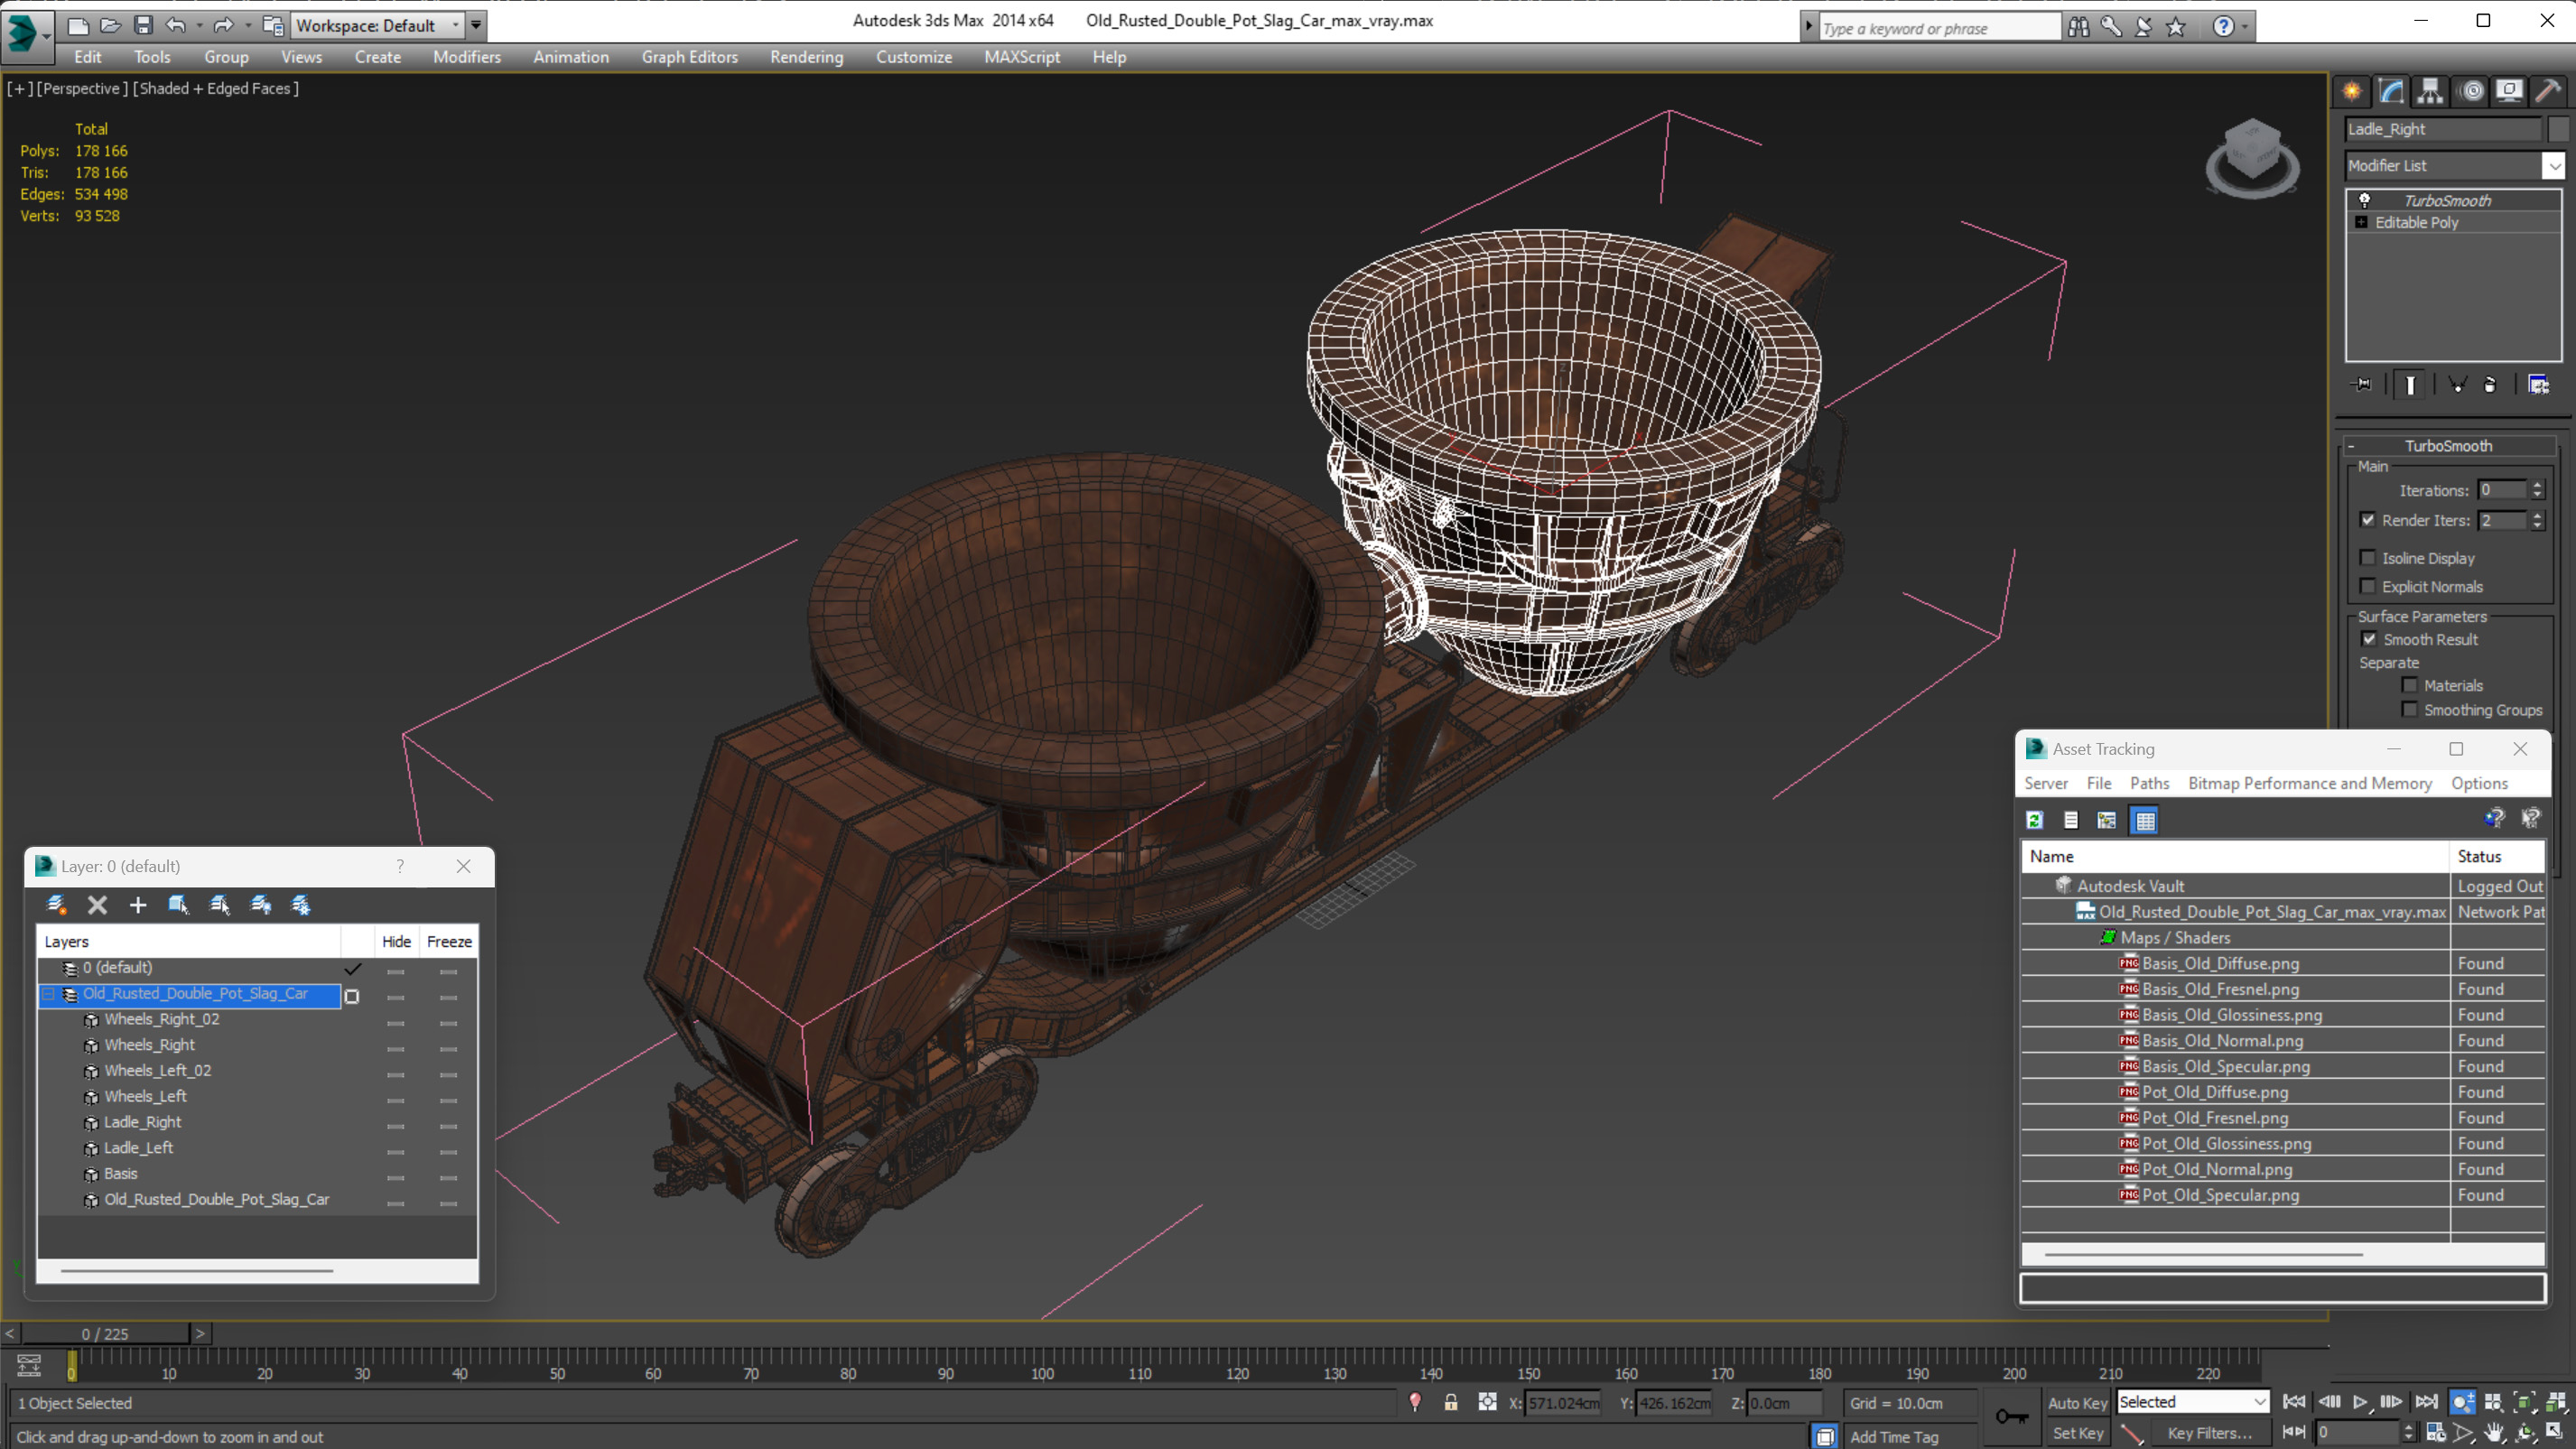The height and width of the screenshot is (1449, 2576).
Task: Click the Create New Layer icon in the Layer dialog
Action: [x=56, y=905]
